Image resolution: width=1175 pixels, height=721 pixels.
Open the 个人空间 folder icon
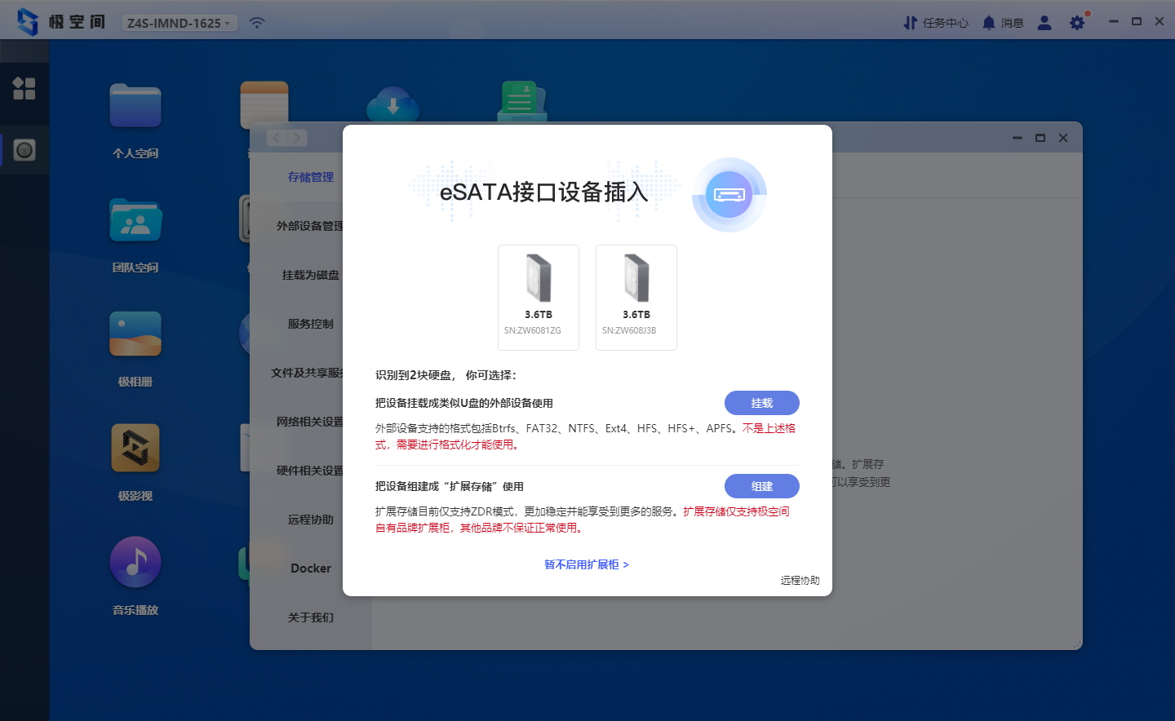(135, 106)
